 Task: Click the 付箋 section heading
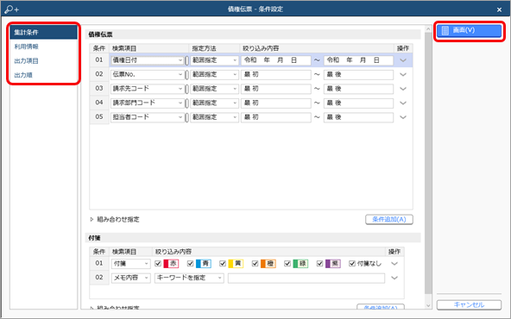[x=94, y=238]
